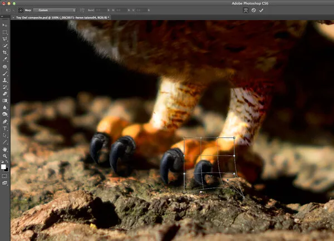Select the Rectangular Marquee tool
The height and width of the screenshot is (241, 334).
pos(5,32)
